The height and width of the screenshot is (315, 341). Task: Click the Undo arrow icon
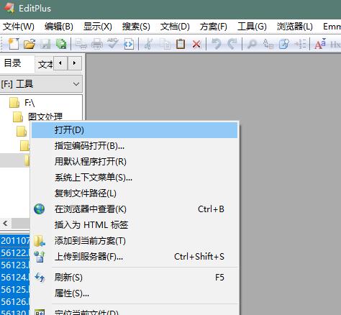click(217, 44)
